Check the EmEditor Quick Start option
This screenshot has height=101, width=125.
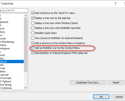pos(33,33)
